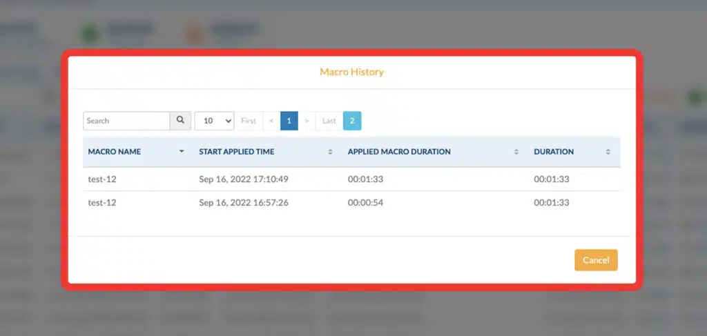Click the Sep 16, 2022 17:10:49 entry
The height and width of the screenshot is (336, 707).
[x=243, y=179]
